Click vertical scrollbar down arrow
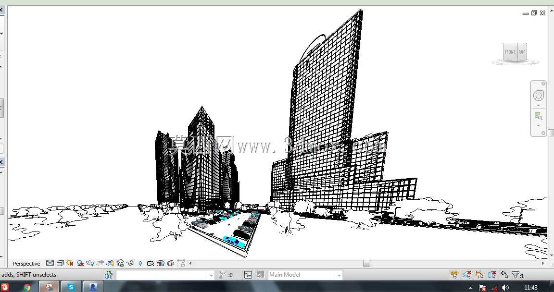 click(x=551, y=255)
